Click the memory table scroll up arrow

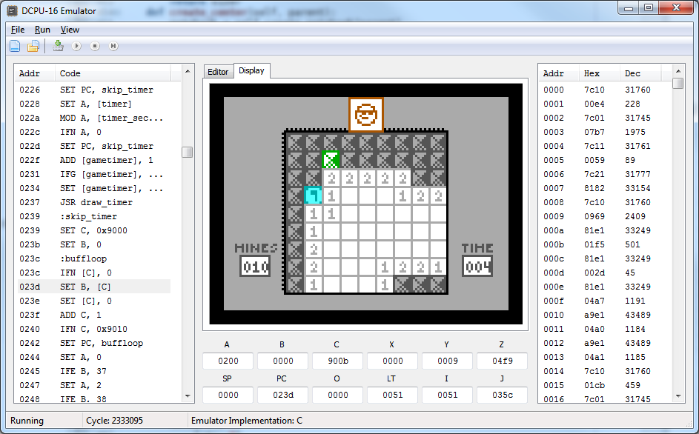[x=678, y=71]
